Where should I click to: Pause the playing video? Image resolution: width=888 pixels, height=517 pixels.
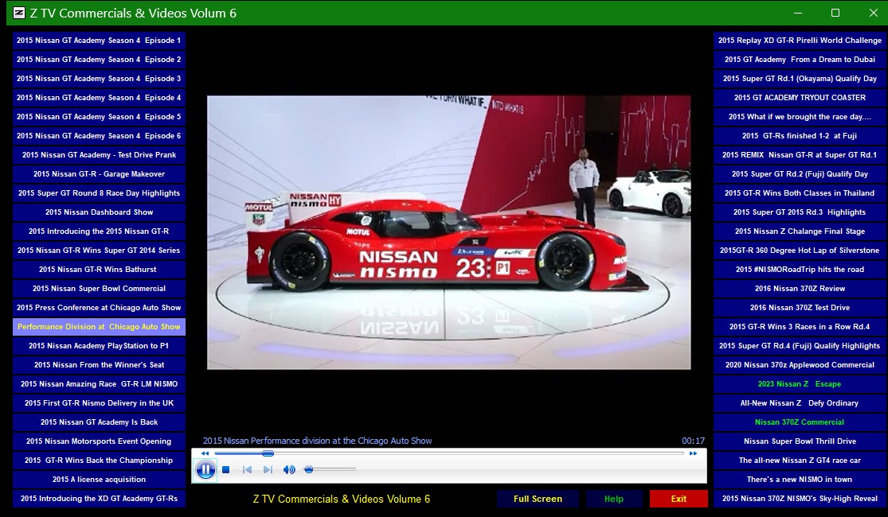pyautogui.click(x=205, y=470)
